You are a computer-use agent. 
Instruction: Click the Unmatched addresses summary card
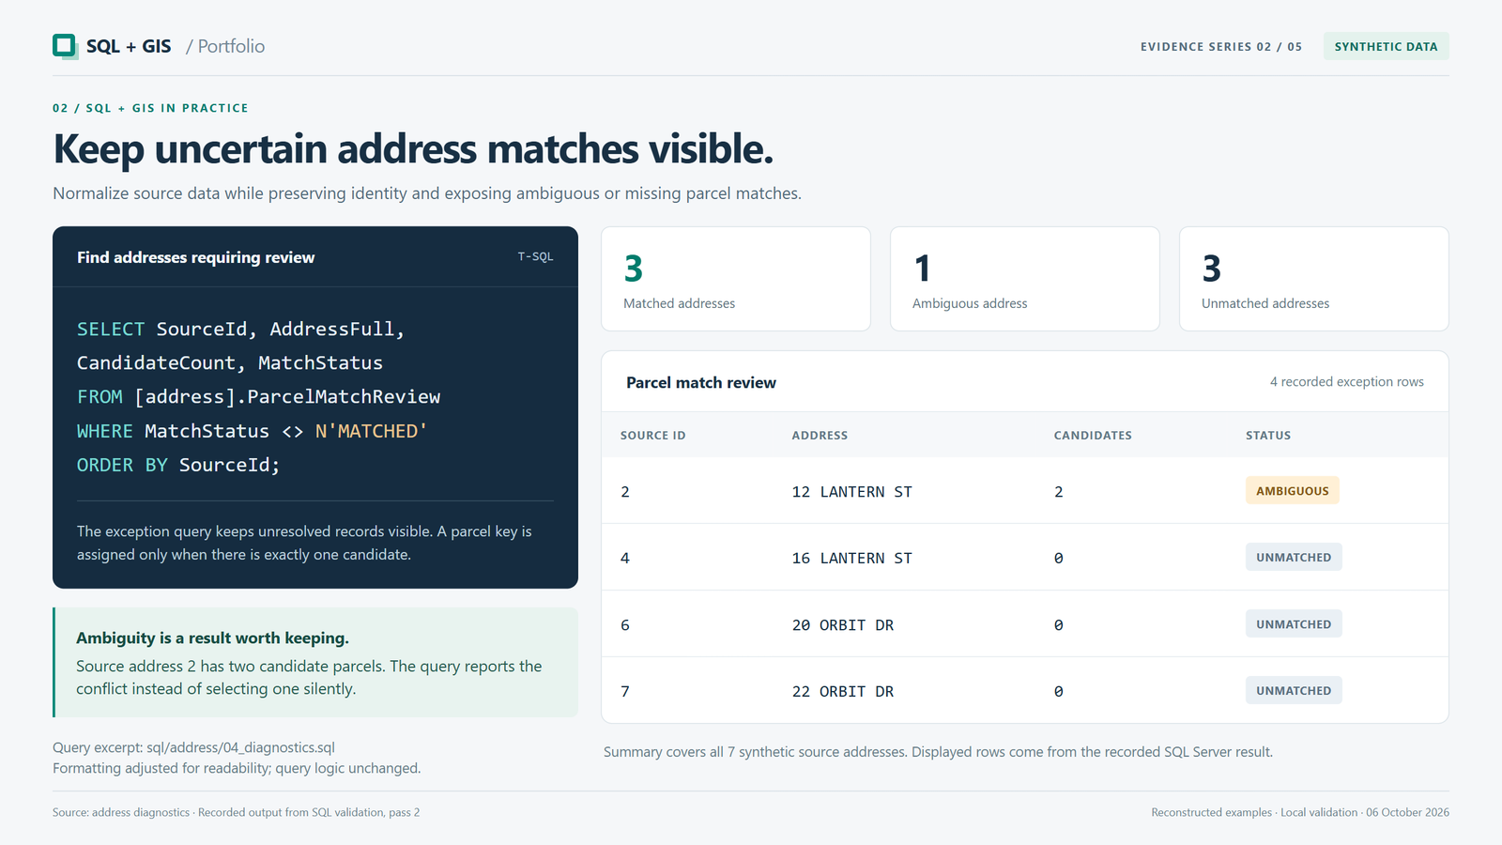(1314, 279)
